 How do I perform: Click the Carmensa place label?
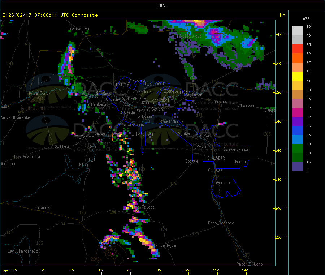tap(221, 183)
